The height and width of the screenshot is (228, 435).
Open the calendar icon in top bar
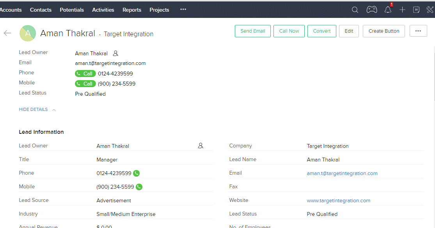coord(416,10)
